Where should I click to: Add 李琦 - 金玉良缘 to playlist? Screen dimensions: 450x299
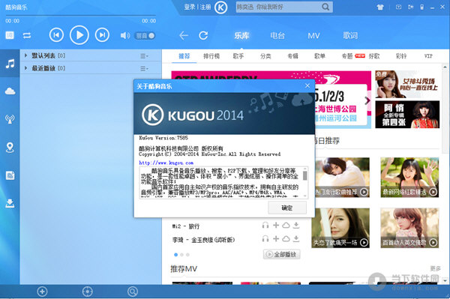coord(276,238)
